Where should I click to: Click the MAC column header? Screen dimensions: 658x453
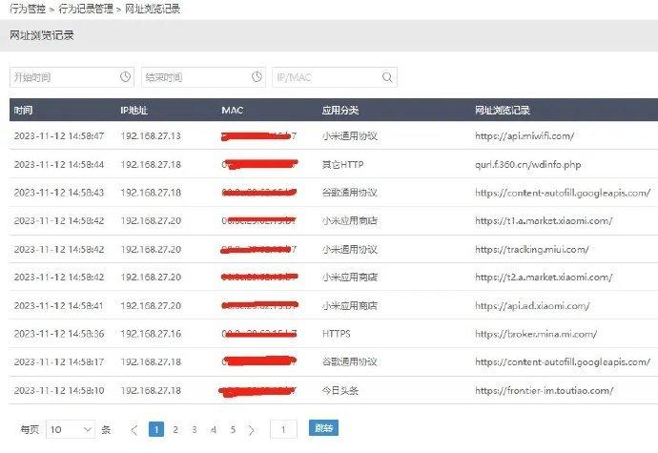coord(233,110)
